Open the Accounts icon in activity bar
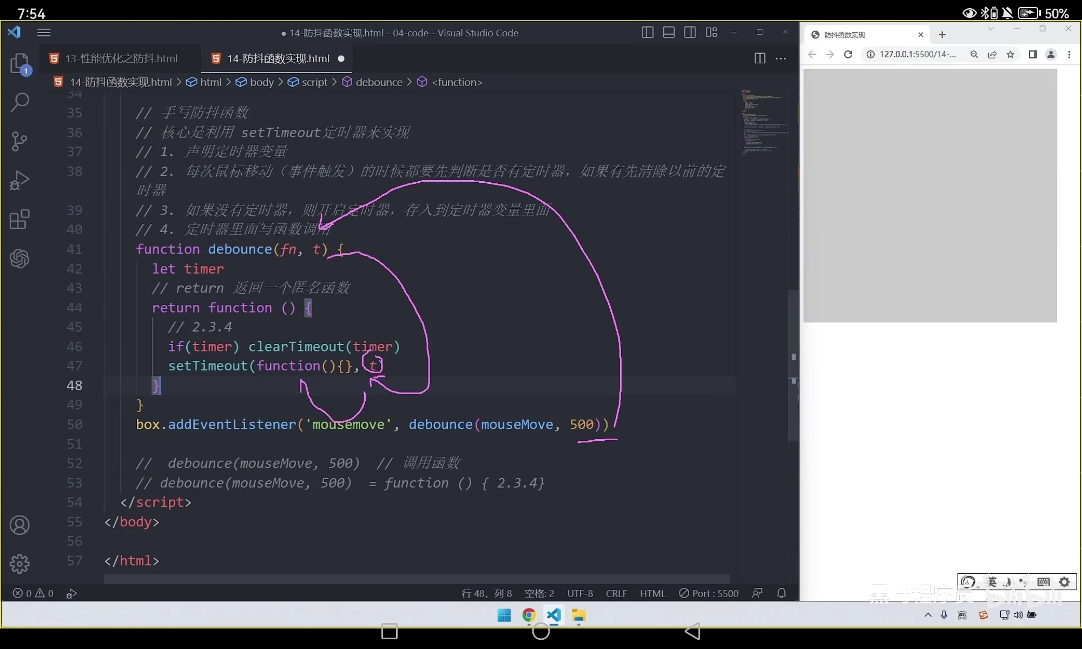Viewport: 1082px width, 649px height. pyautogui.click(x=19, y=525)
